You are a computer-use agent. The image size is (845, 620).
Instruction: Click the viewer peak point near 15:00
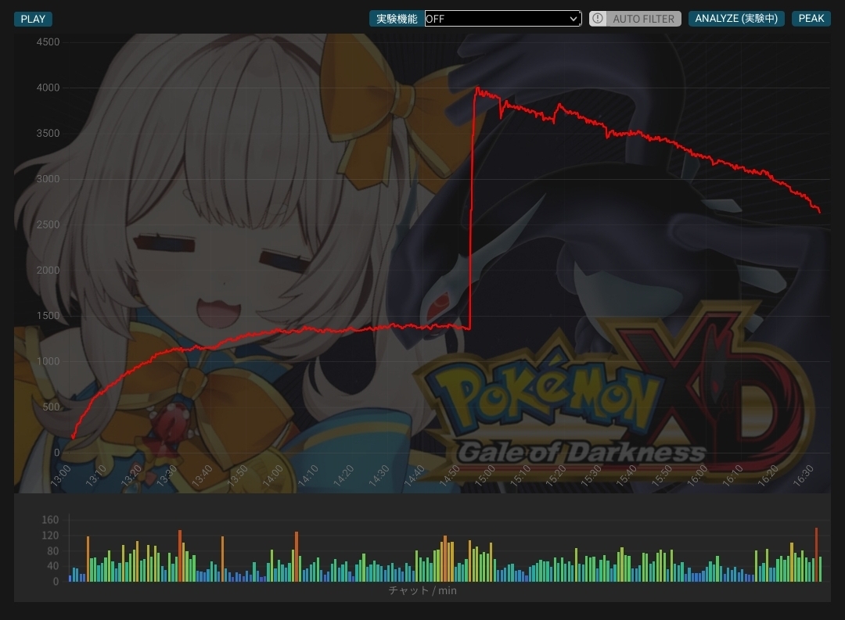[x=477, y=88]
